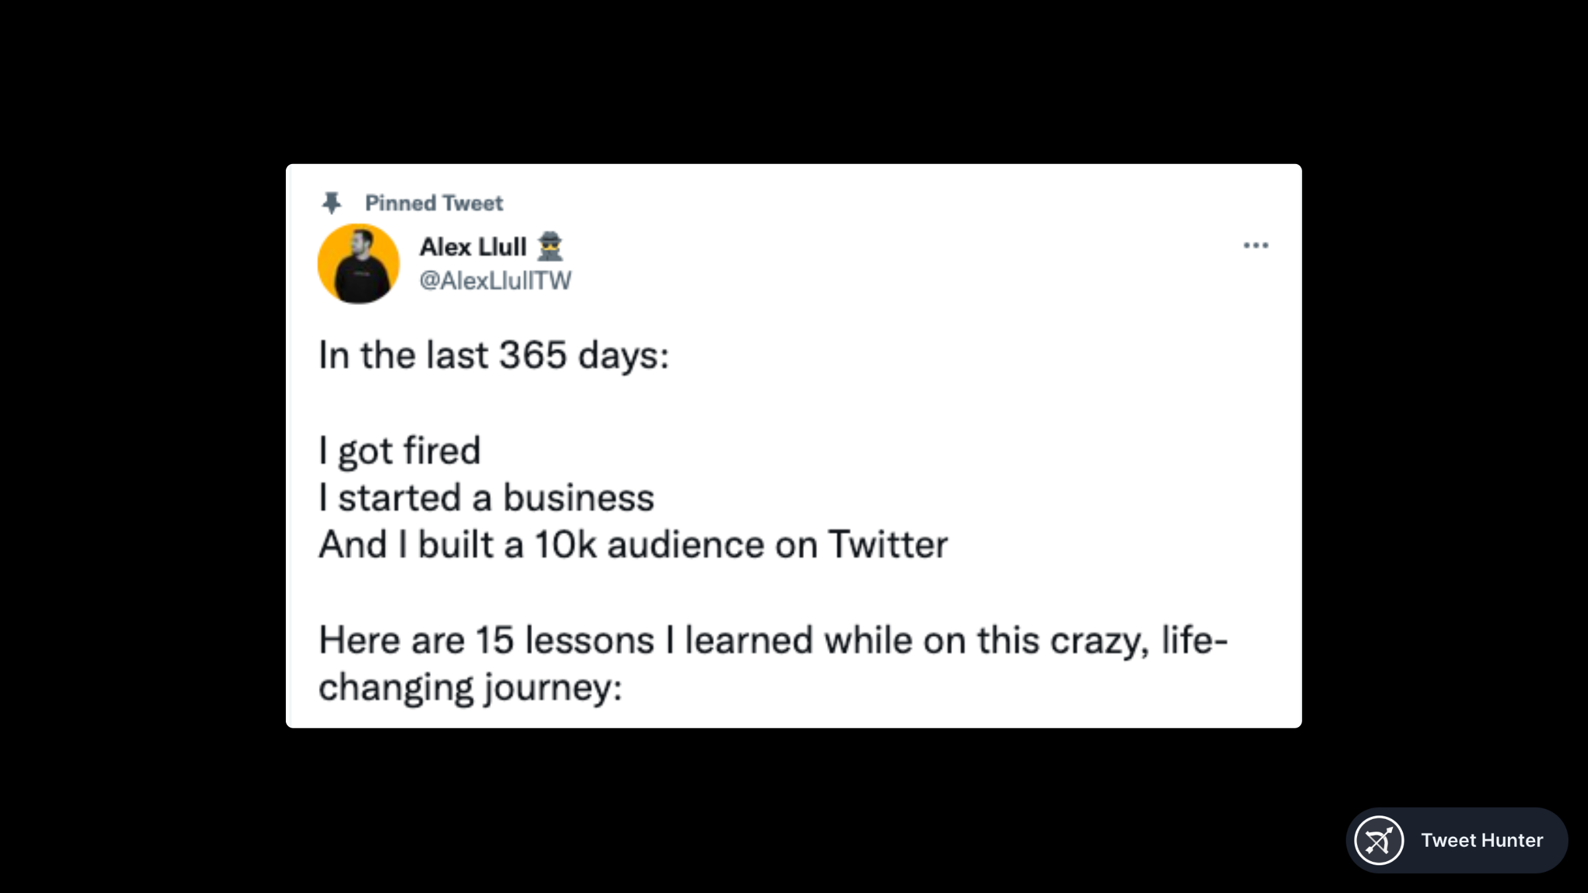Click the pin icon beside Pinned Tweet
This screenshot has height=893, width=1588.
click(331, 202)
